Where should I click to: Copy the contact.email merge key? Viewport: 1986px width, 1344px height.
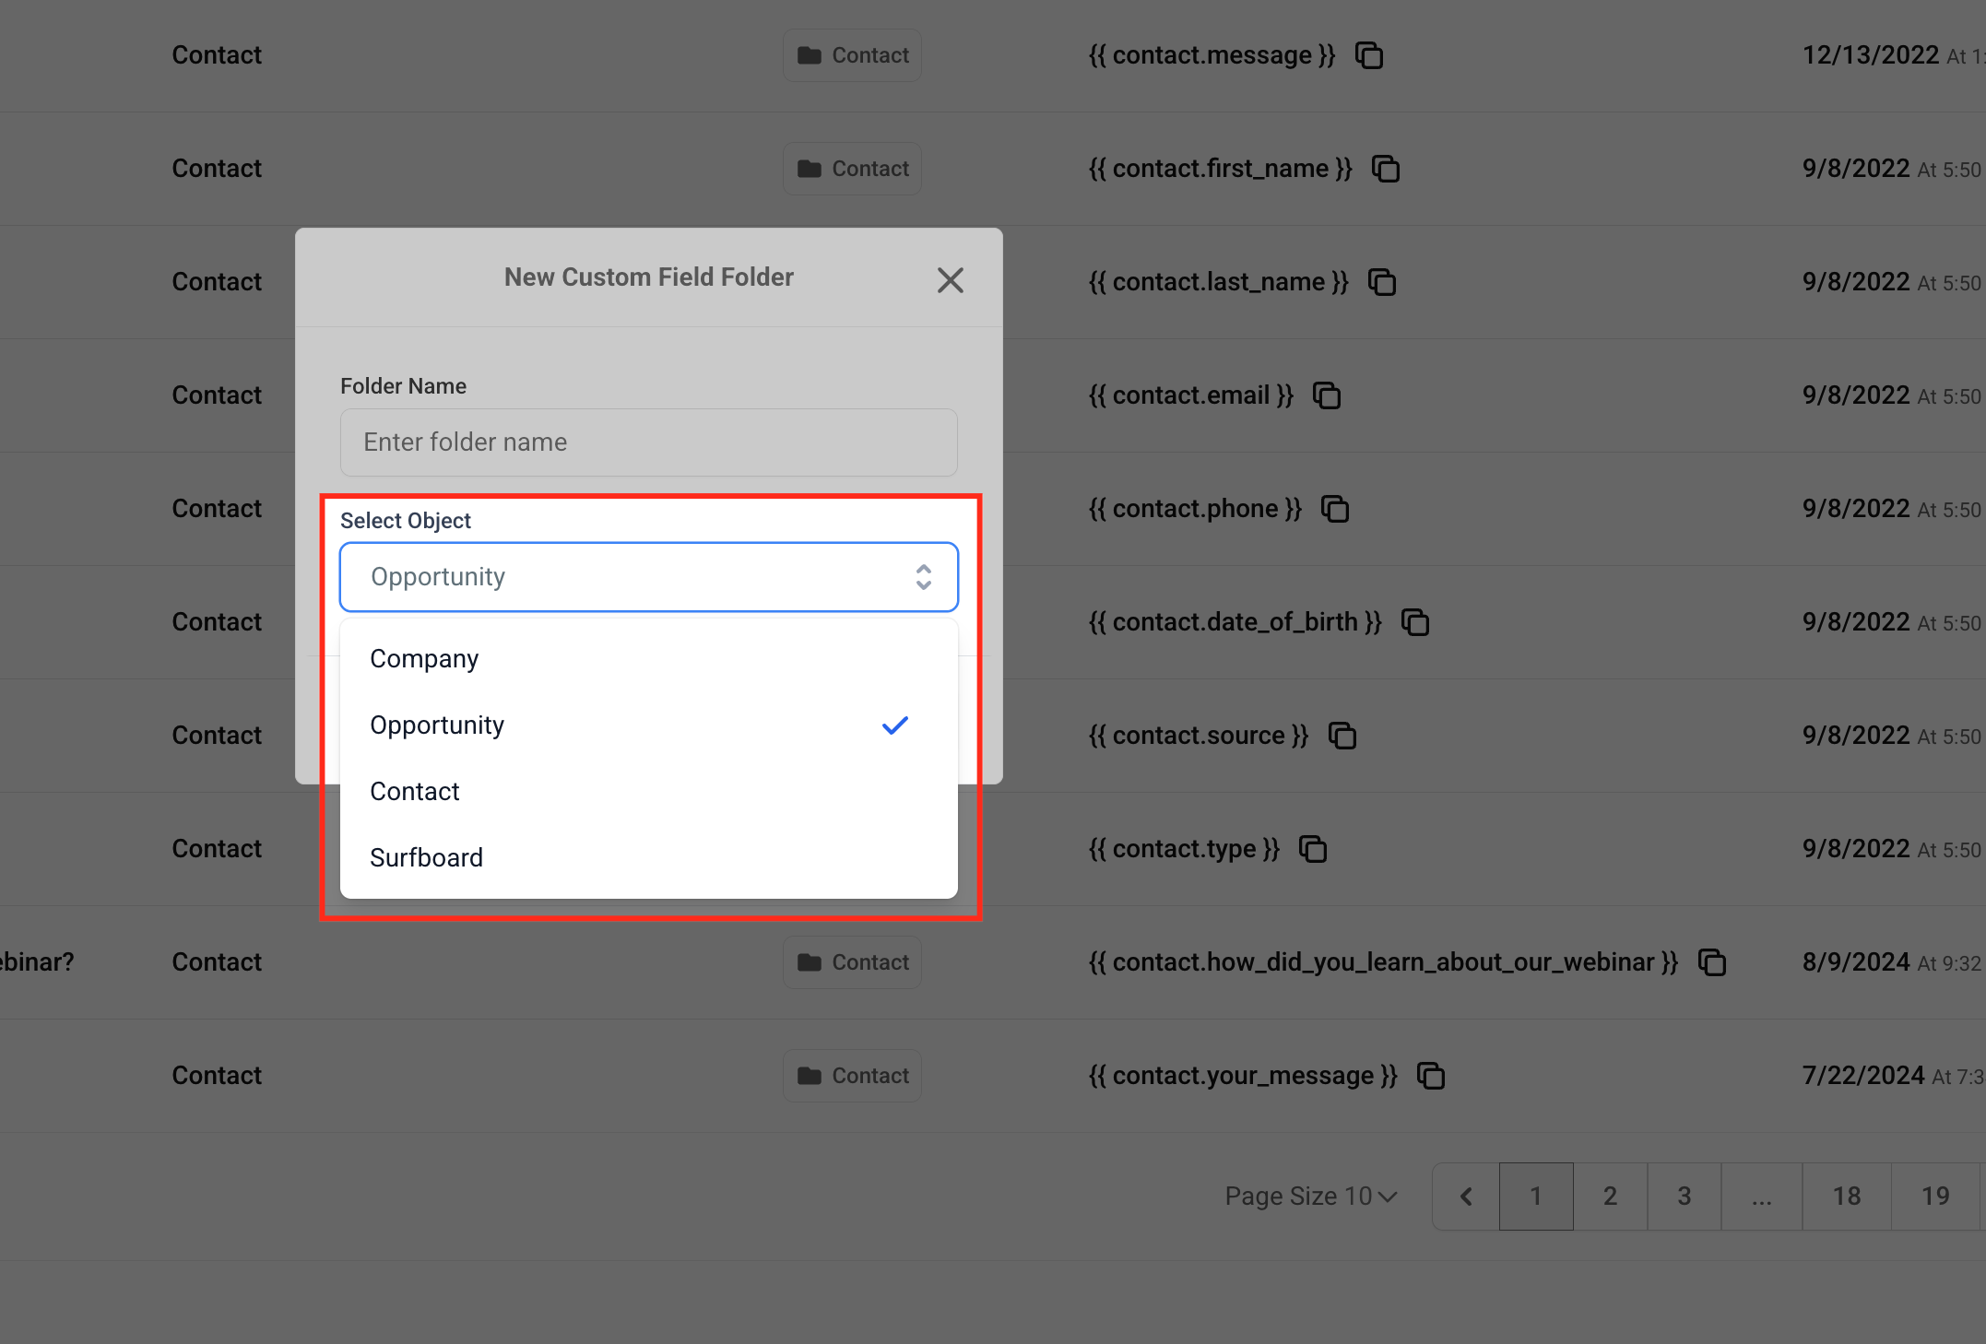1327,395
